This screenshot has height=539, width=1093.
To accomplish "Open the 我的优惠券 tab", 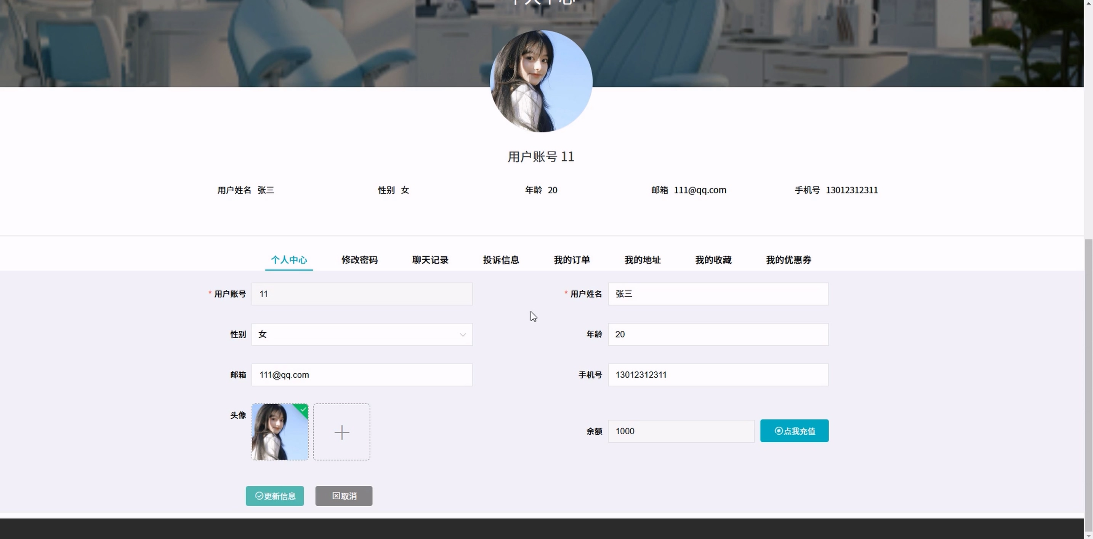I will [x=788, y=260].
